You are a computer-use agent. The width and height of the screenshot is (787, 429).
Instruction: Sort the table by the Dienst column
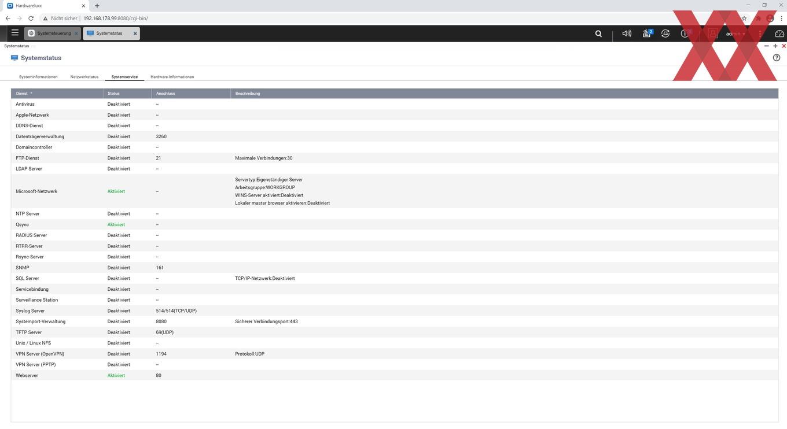pyautogui.click(x=57, y=93)
